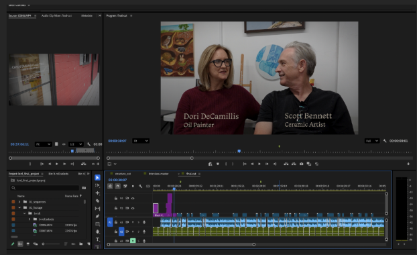Select the Selection tool arrow
417x255 pixels.
[97, 178]
